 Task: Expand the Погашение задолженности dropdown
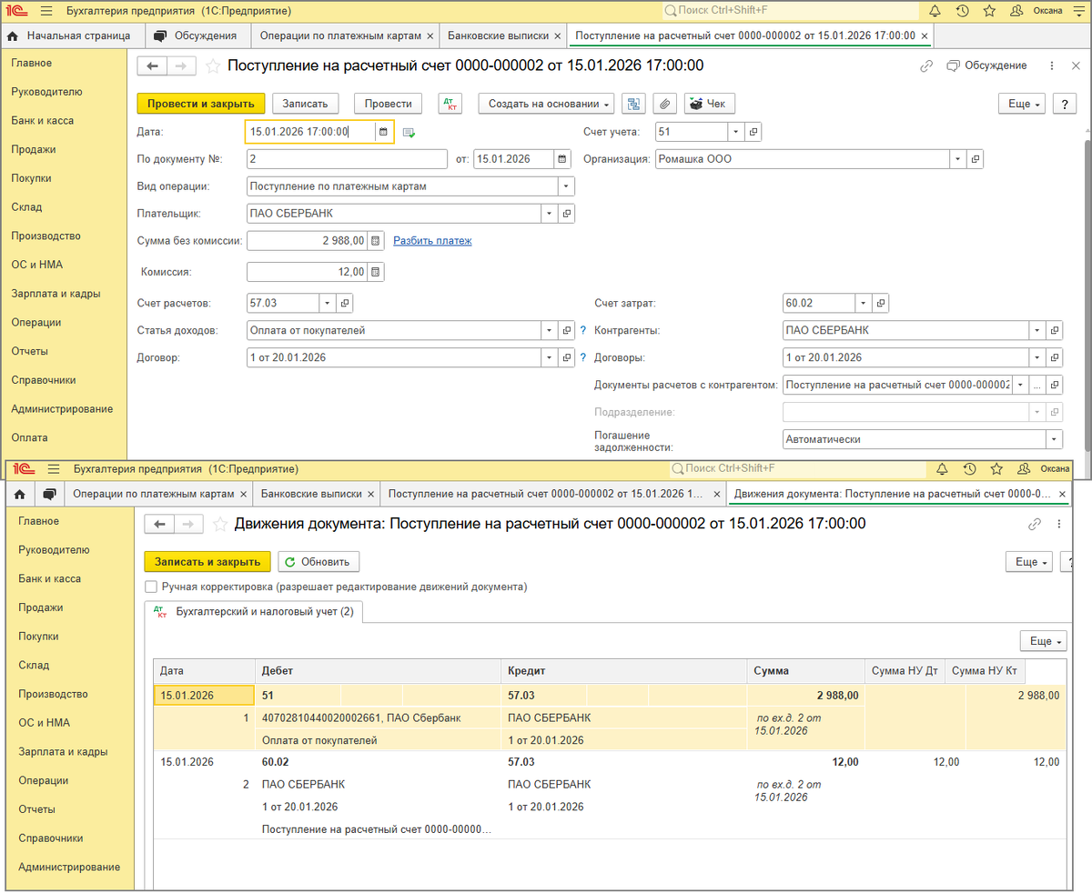tap(1054, 439)
